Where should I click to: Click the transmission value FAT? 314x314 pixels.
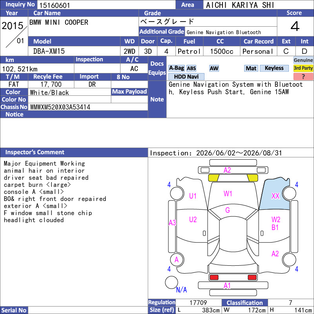click(x=14, y=84)
